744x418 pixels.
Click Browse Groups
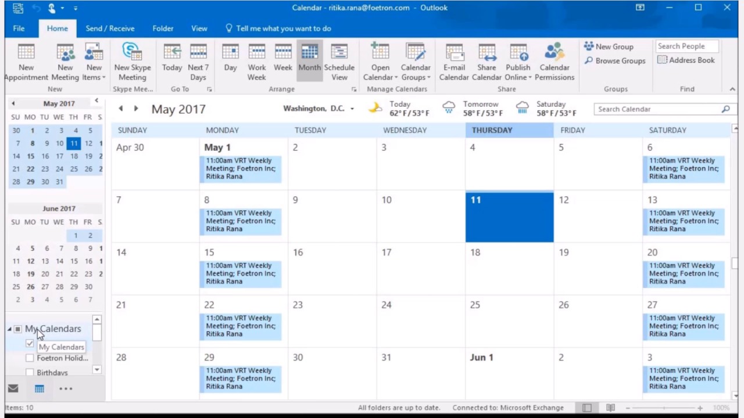click(614, 60)
